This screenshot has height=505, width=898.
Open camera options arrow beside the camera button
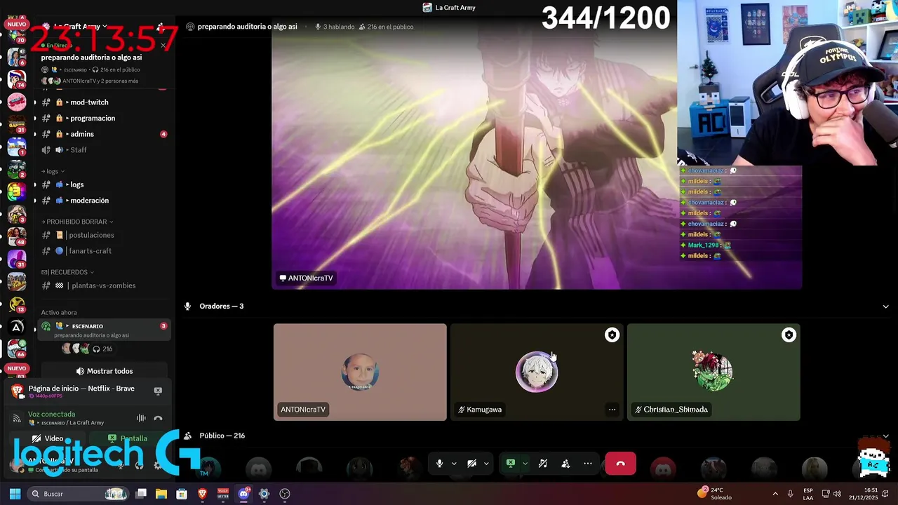tap(485, 464)
